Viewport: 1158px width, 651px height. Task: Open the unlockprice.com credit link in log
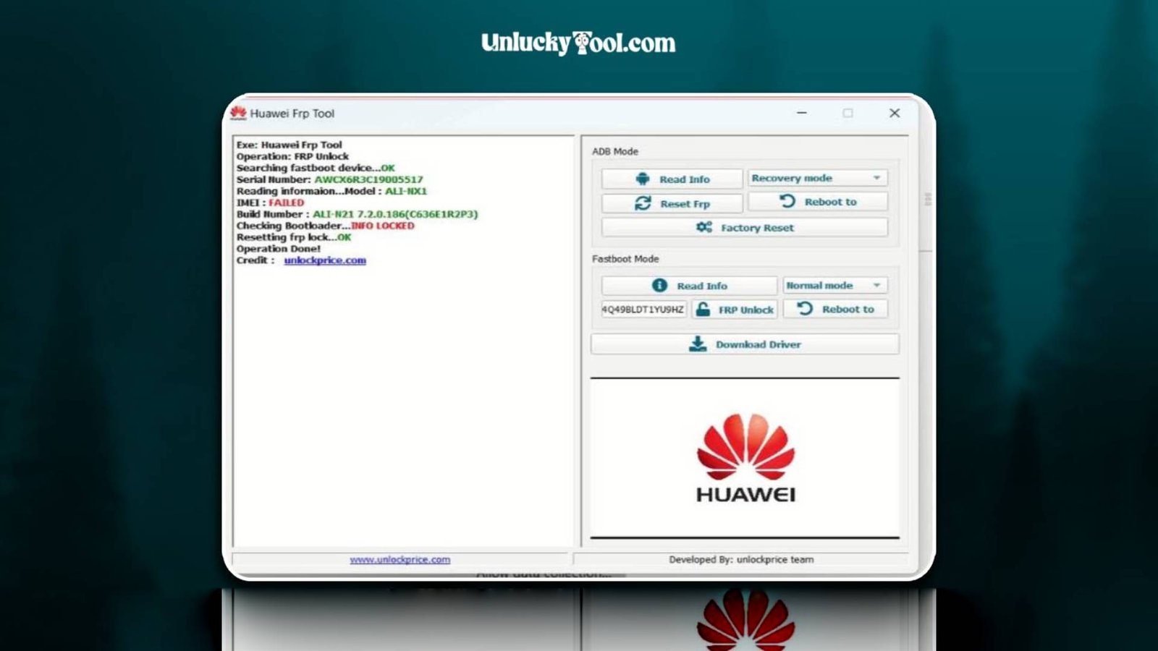pos(325,260)
